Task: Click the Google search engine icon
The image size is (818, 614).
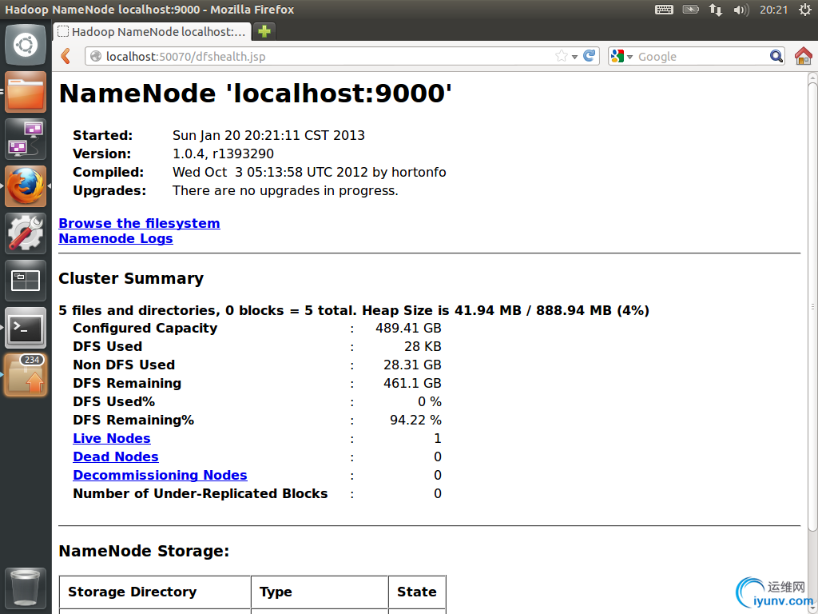Action: coord(617,57)
